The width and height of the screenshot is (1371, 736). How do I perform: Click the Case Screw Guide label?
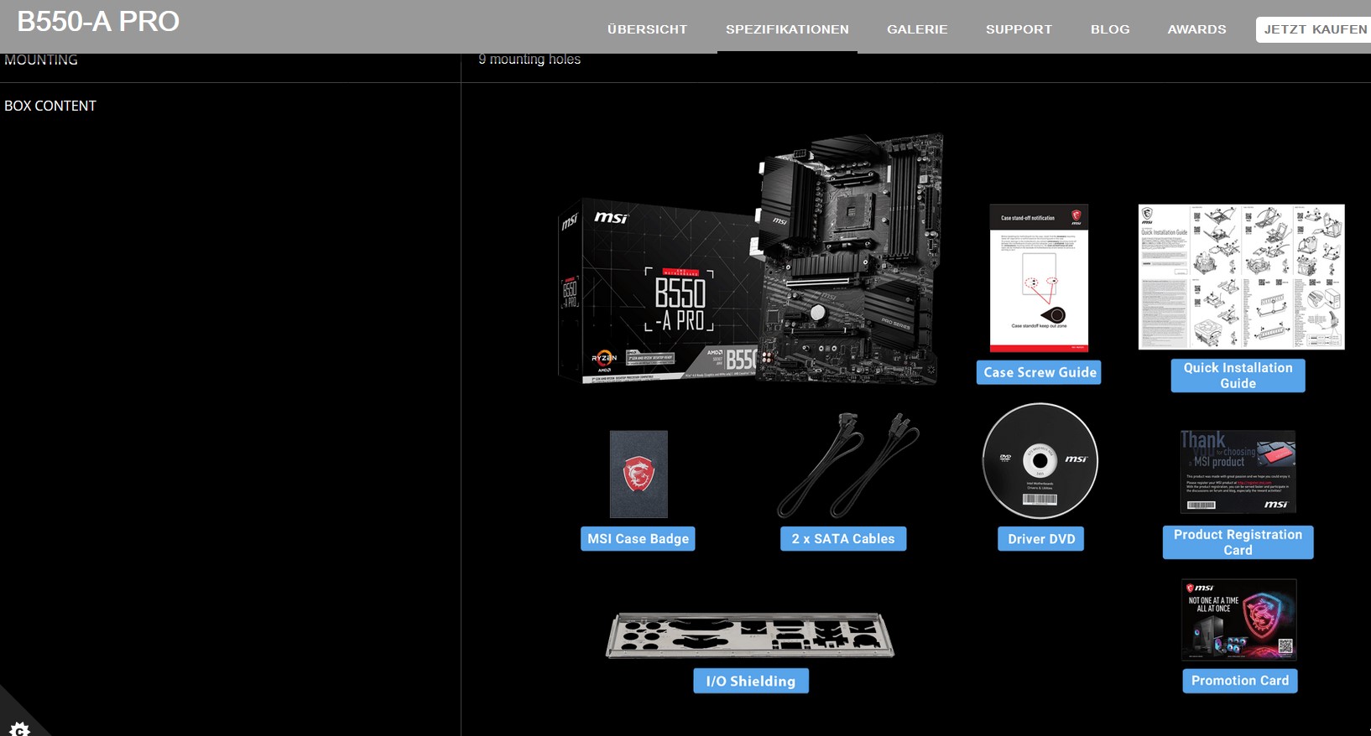pos(1039,372)
